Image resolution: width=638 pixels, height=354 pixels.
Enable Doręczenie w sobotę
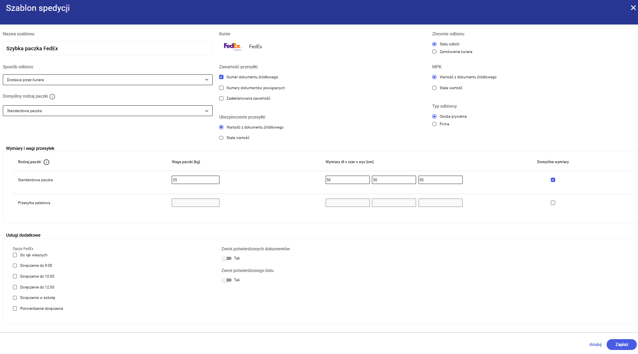point(15,298)
